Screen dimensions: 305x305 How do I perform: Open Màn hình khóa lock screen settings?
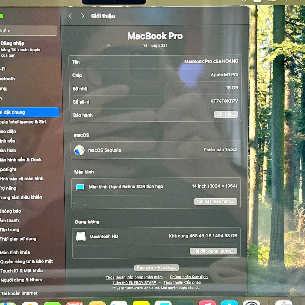pyautogui.click(x=15, y=253)
